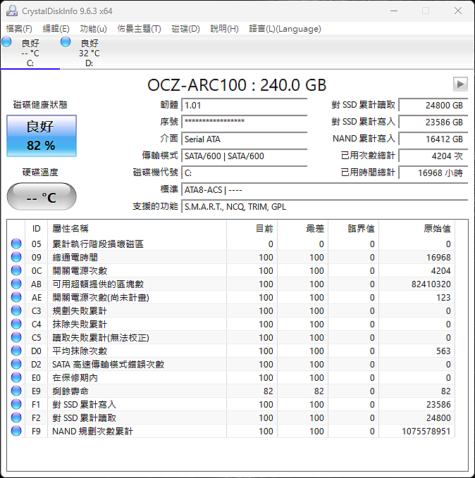Switch to the D: drive tab at 32 °C
This screenshot has height=478, width=475.
click(x=90, y=52)
